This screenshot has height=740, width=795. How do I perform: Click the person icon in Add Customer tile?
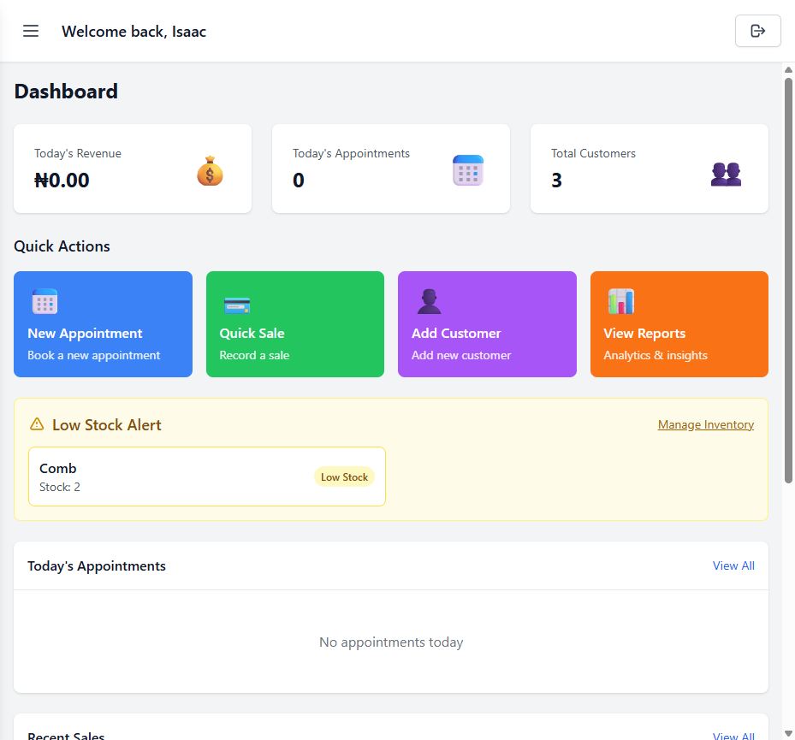coord(429,301)
